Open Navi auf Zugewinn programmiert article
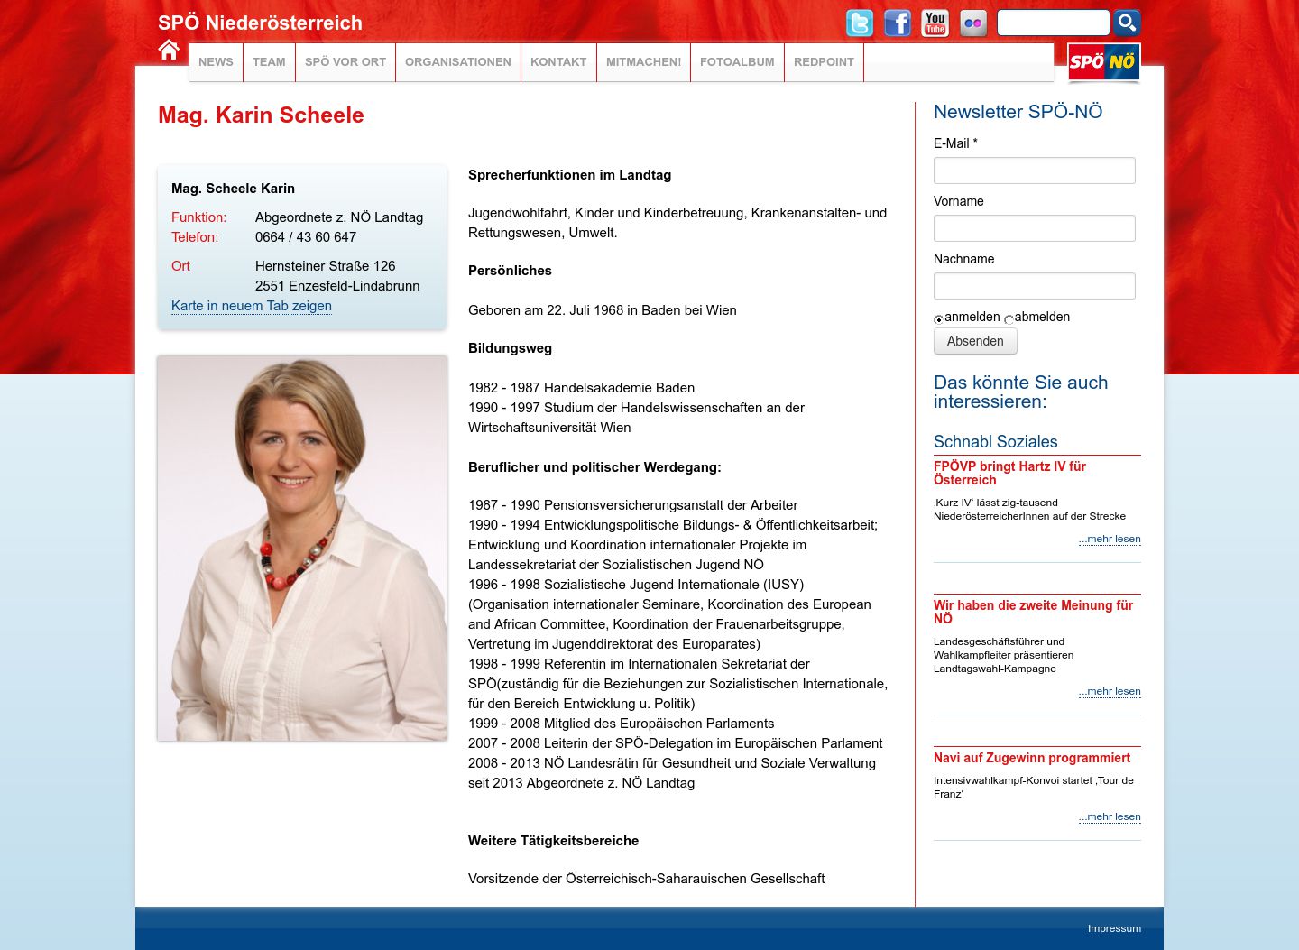 1032,758
